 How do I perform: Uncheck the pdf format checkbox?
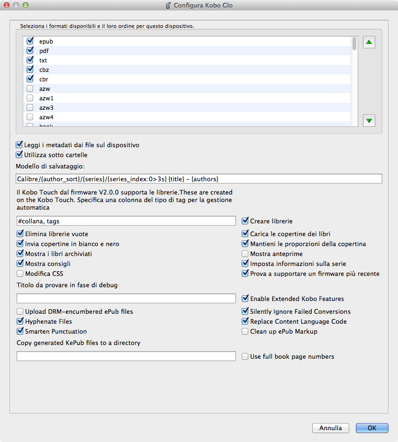tap(30, 51)
